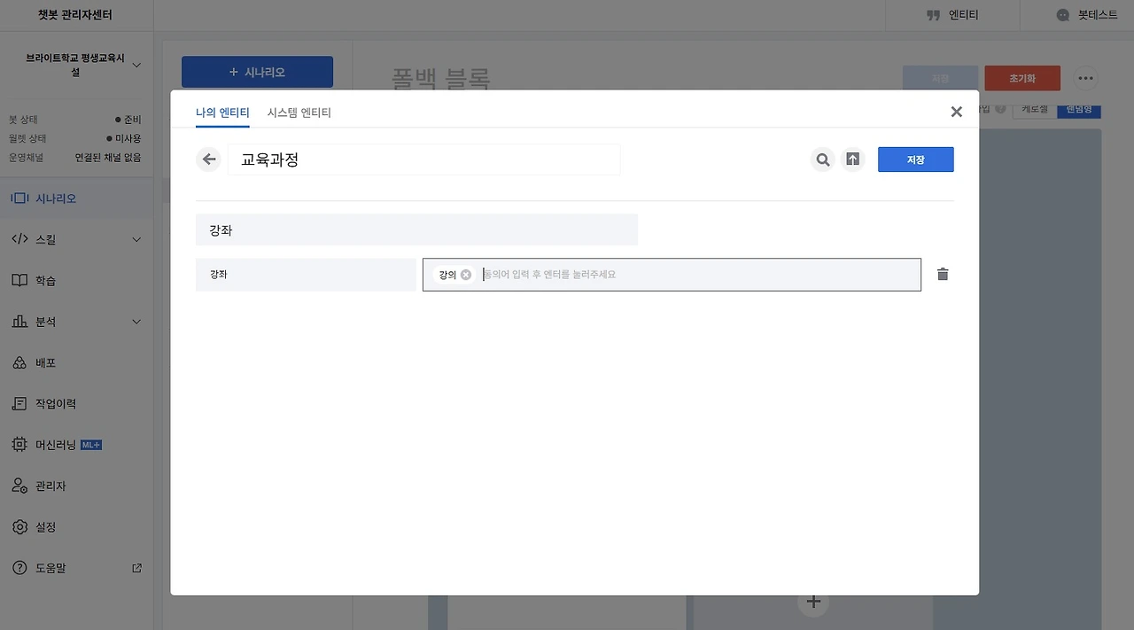Click the chat bubble icon beside 봇테스트

tap(1063, 15)
